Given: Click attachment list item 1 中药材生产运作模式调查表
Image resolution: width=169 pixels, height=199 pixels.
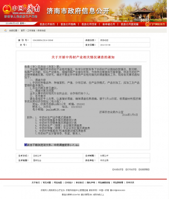Looking at the screenshot, I should pyautogui.click(x=55, y=117).
